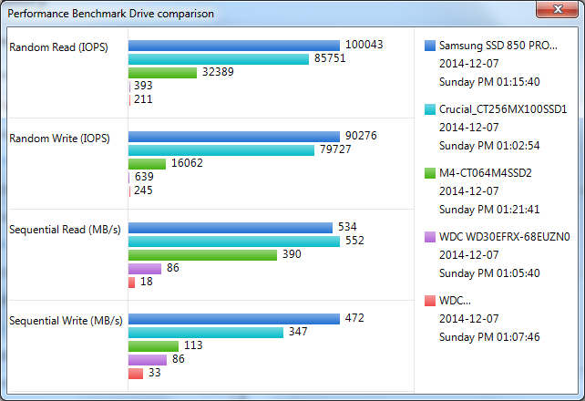Select the M4-CT064M4SSD2 legend label

486,173
